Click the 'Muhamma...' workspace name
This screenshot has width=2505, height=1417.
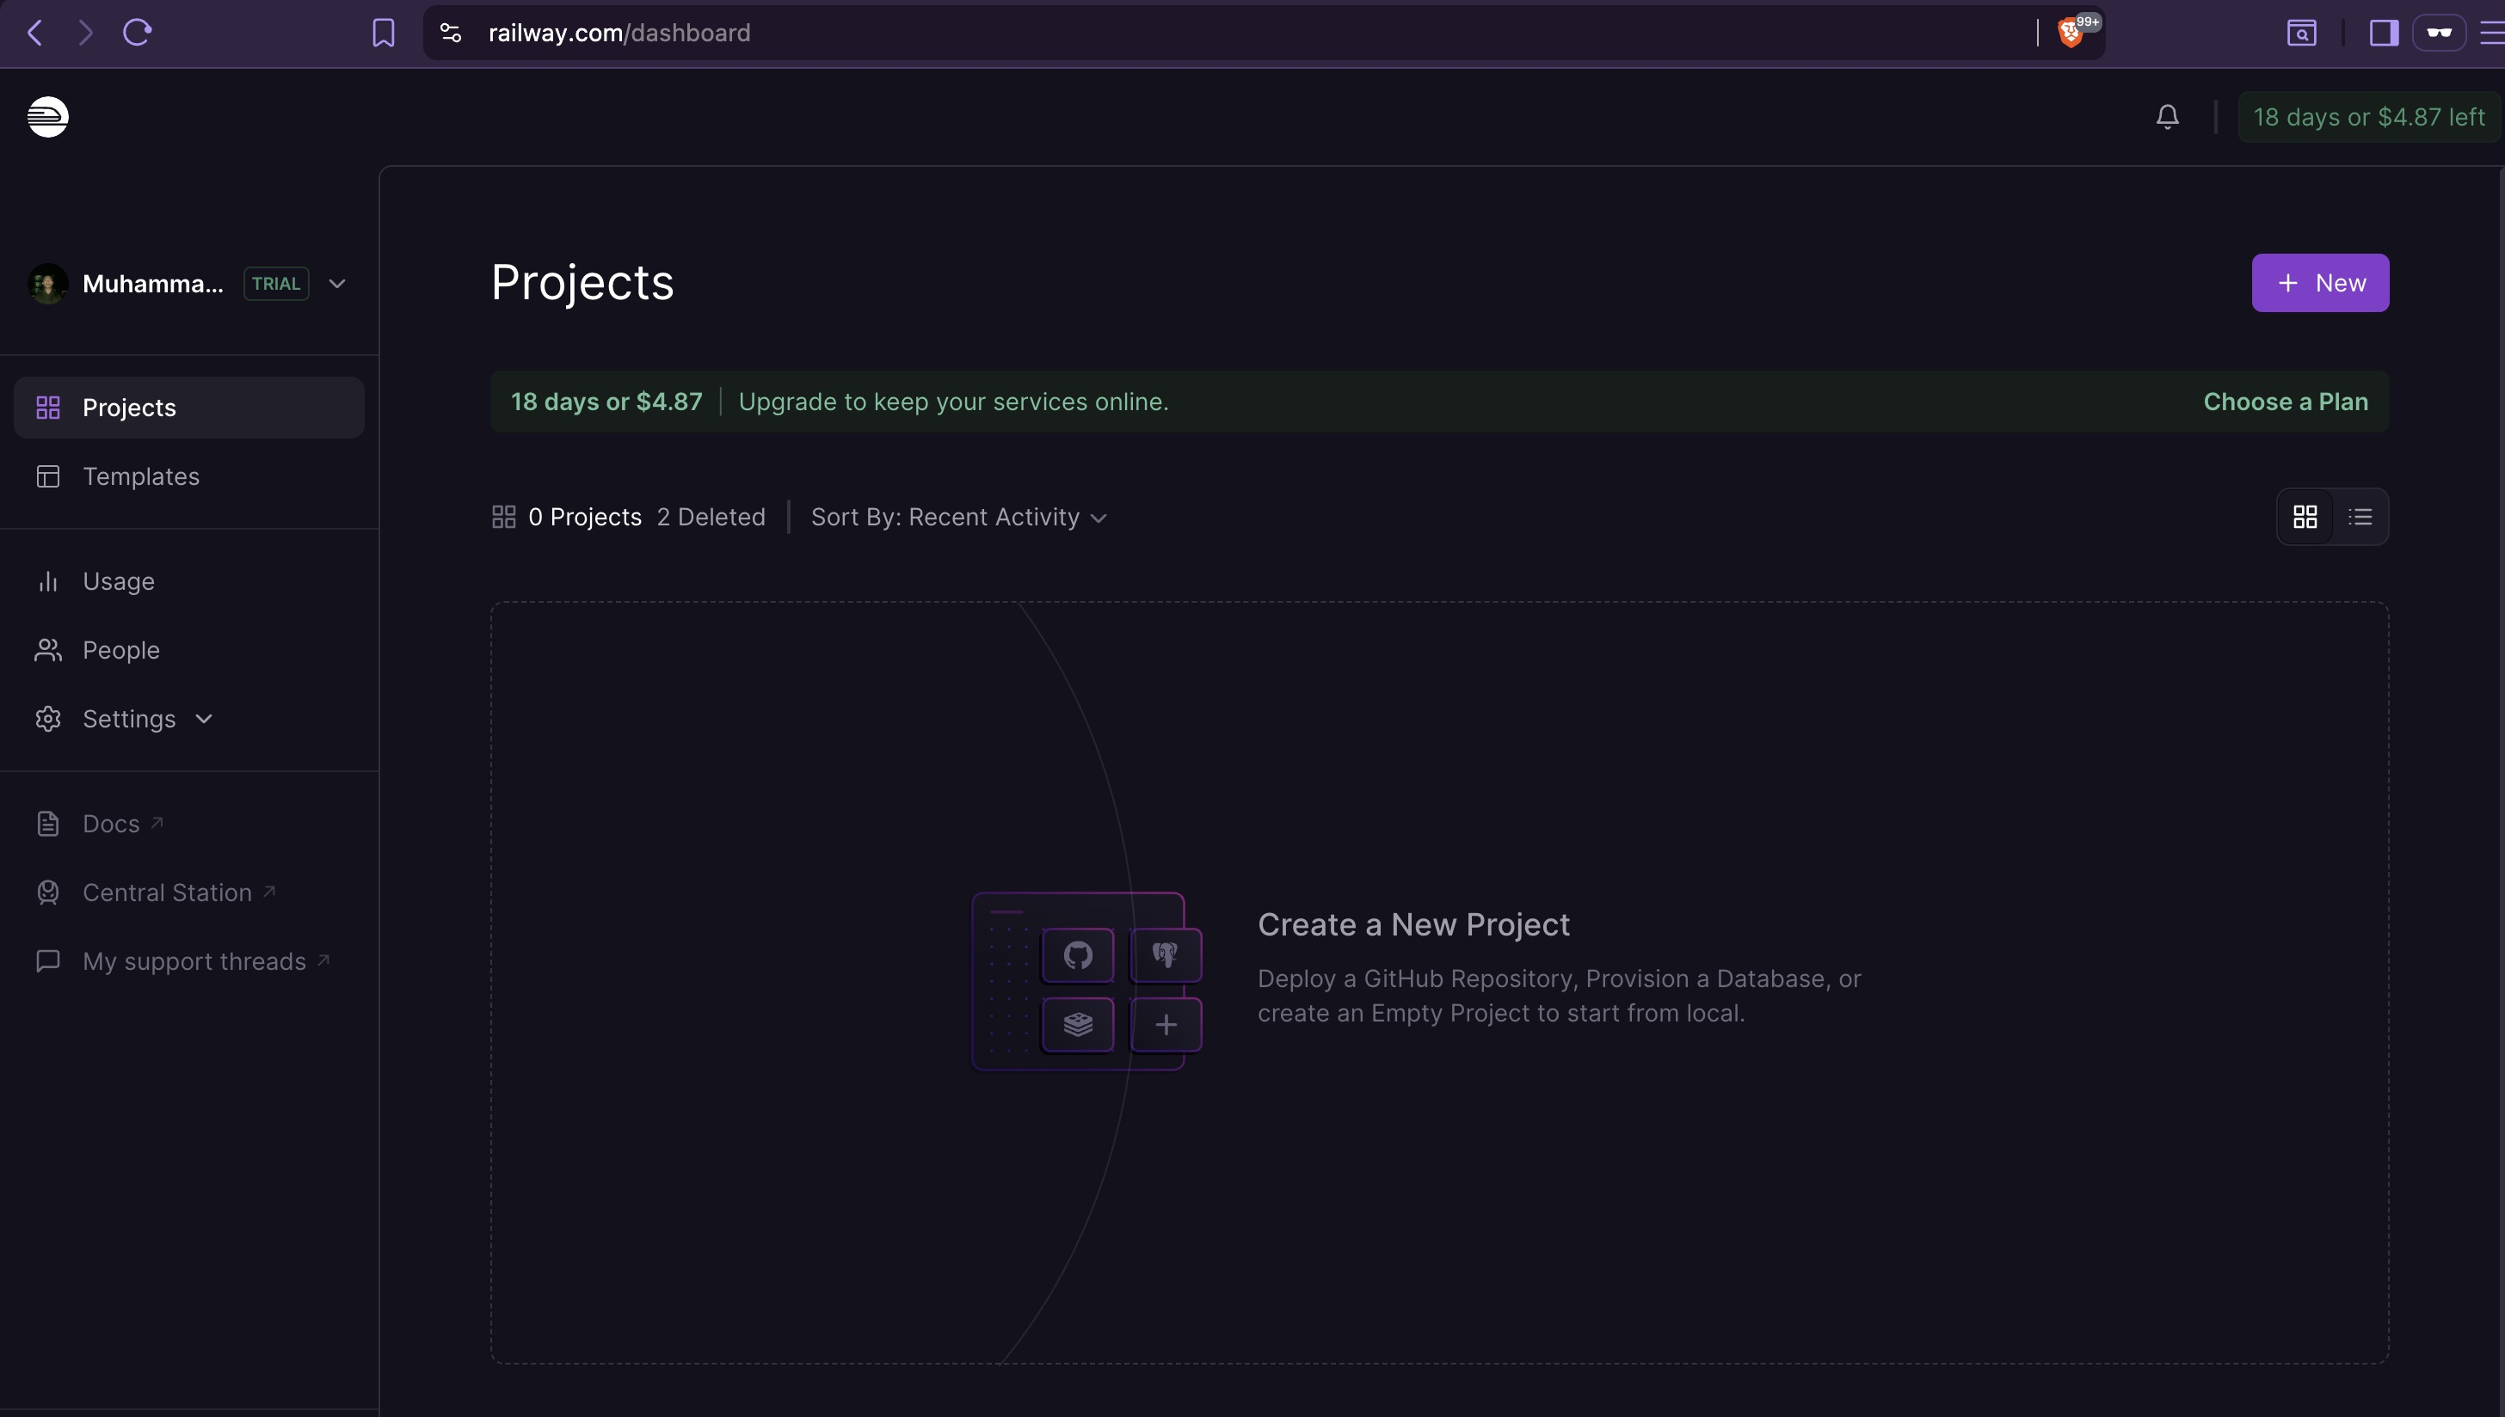point(153,285)
